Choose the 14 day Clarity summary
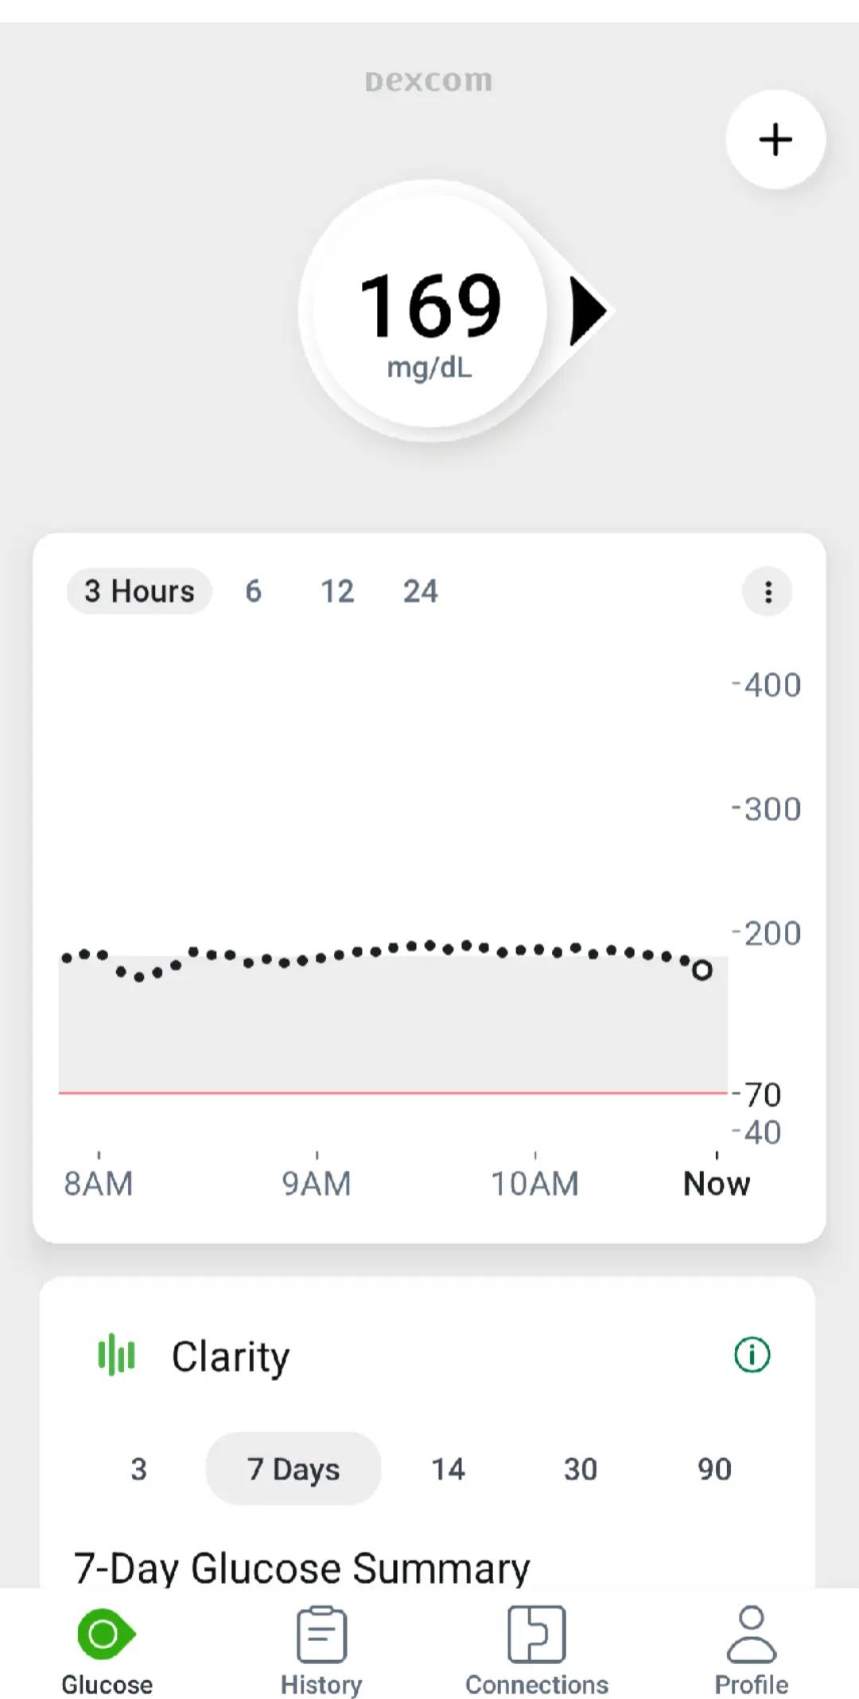The height and width of the screenshot is (1699, 859). pos(448,1468)
